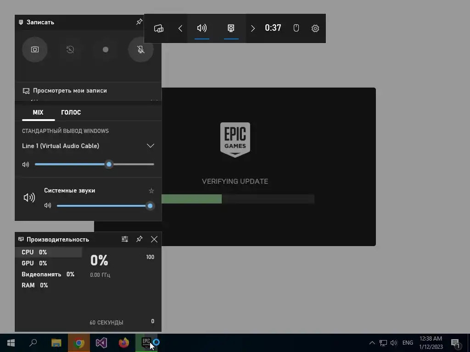Image resolution: width=470 pixels, height=352 pixels.
Task: Select the RAM metric row
Action: coord(48,285)
